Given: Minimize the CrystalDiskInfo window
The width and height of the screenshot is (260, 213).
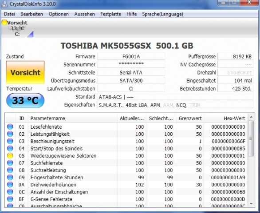Looking at the screenshot, I should point(223,3).
